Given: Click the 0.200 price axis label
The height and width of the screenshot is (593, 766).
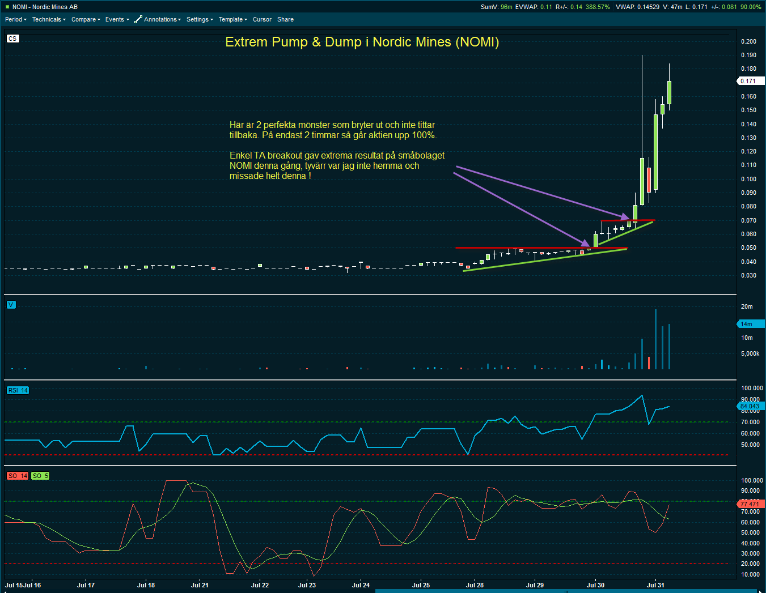Looking at the screenshot, I should click(x=748, y=41).
